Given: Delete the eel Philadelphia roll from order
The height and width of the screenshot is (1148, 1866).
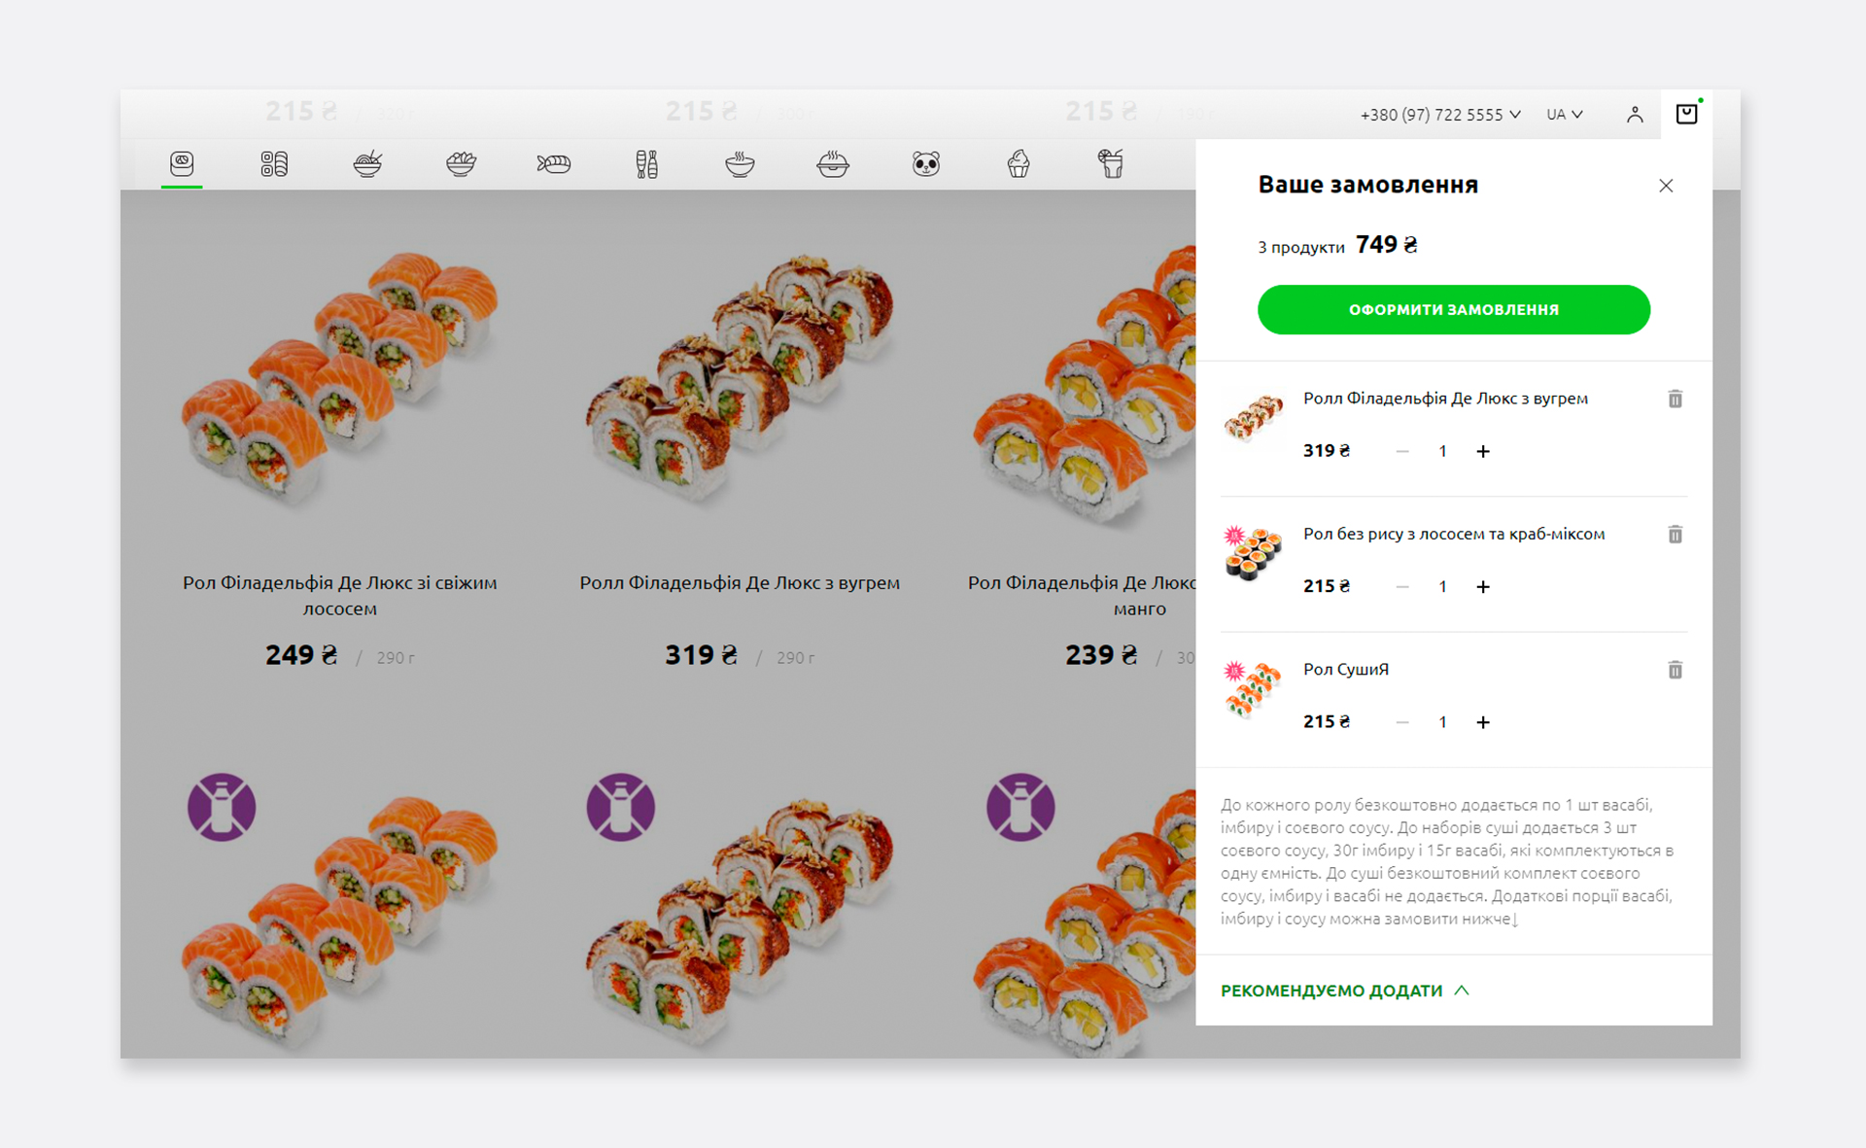Looking at the screenshot, I should (x=1675, y=399).
